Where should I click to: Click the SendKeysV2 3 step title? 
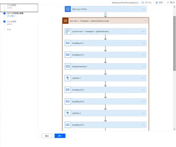[x=78, y=90]
